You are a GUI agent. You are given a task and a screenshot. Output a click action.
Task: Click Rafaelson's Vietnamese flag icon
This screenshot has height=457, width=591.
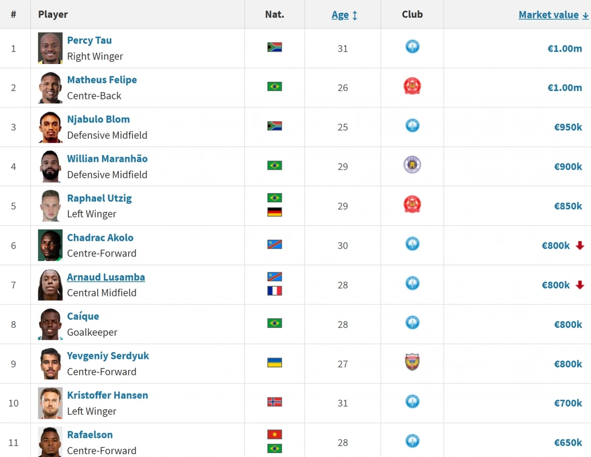(274, 435)
